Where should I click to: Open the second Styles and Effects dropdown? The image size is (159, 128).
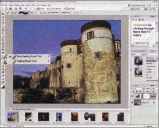coord(152,54)
